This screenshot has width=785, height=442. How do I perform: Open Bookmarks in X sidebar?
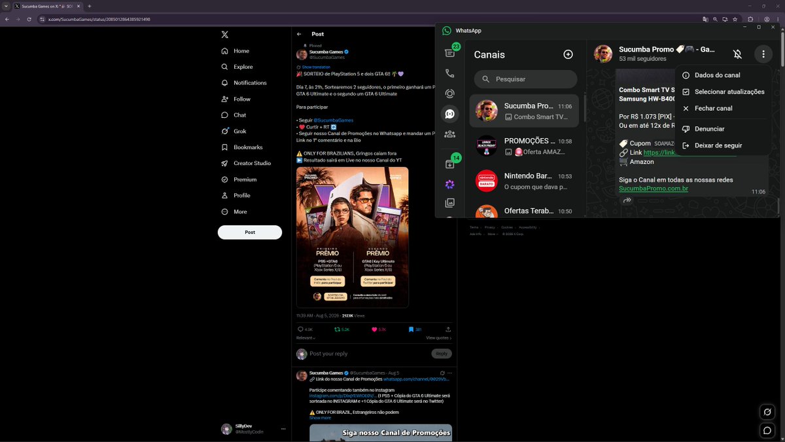click(242, 147)
